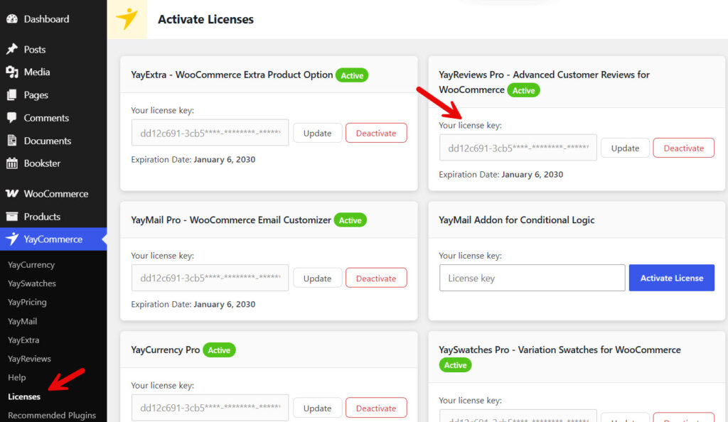The height and width of the screenshot is (422, 728).
Task: Open Recommended Plugins in the sidebar
Action: tap(51, 415)
